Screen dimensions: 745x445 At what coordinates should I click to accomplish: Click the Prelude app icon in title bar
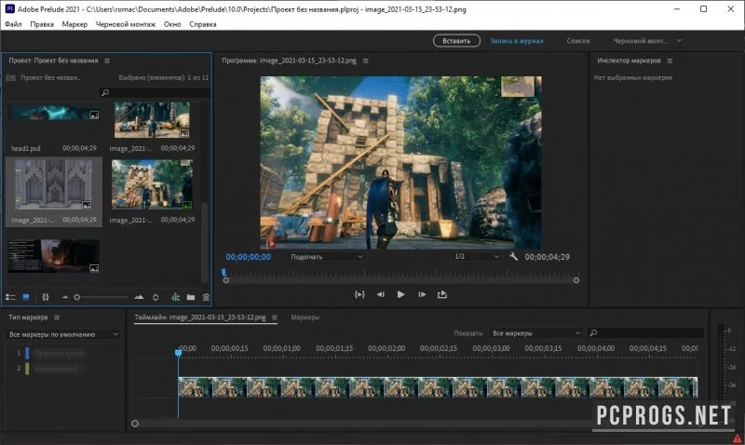(9, 9)
